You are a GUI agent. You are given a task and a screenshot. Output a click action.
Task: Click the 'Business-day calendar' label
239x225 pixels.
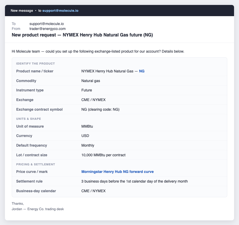[36, 191]
